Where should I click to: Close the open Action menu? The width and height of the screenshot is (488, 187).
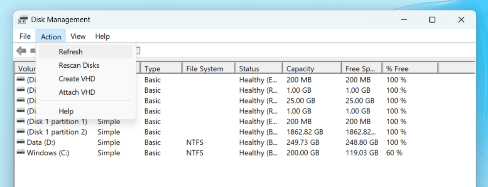point(51,36)
